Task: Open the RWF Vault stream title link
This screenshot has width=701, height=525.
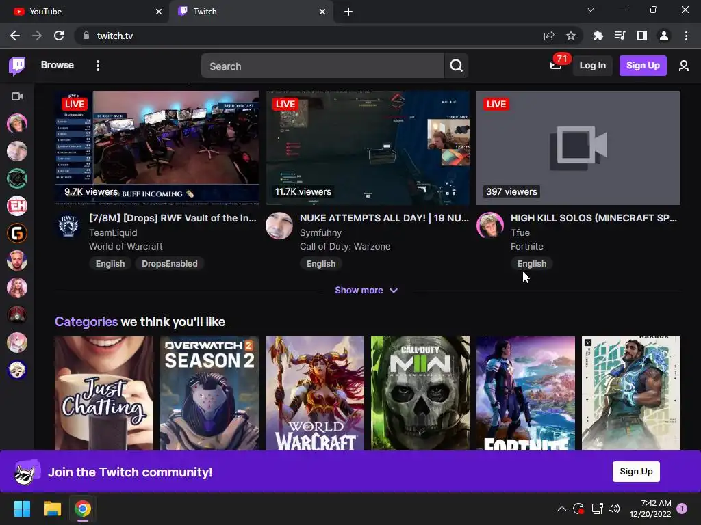Action: 173,218
